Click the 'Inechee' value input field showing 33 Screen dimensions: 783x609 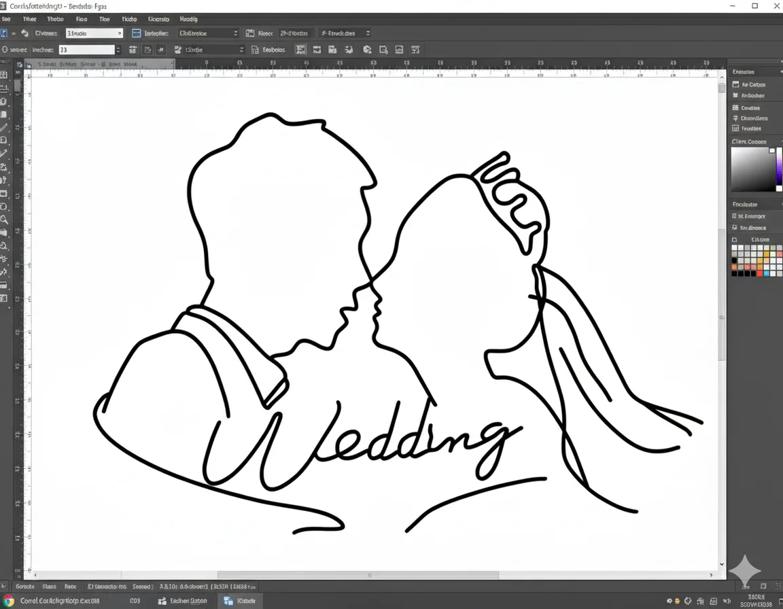pyautogui.click(x=86, y=50)
